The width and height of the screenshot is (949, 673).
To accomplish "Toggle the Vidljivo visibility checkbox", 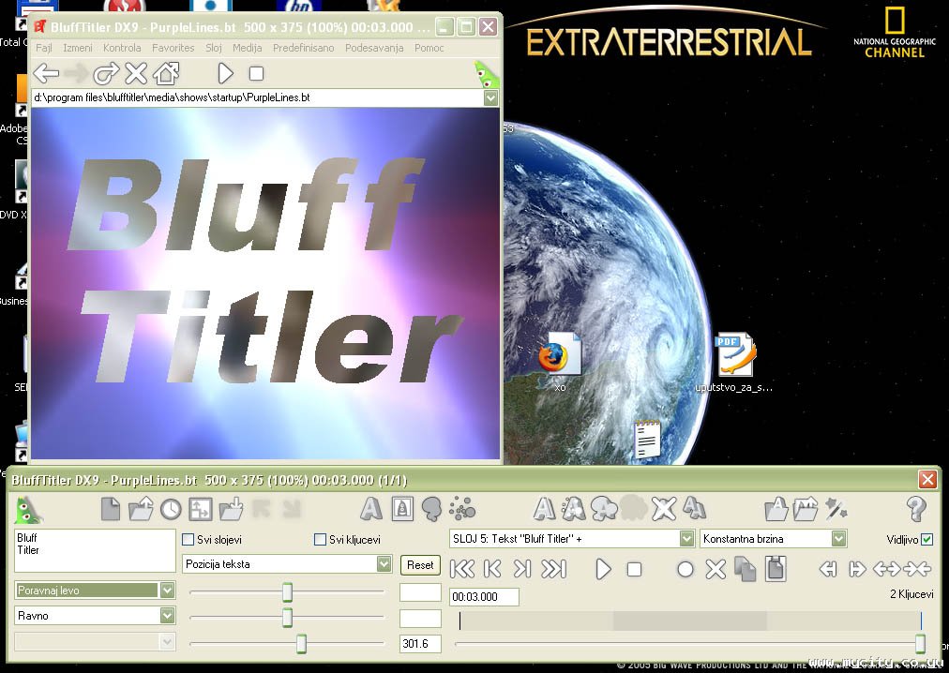I will [926, 540].
